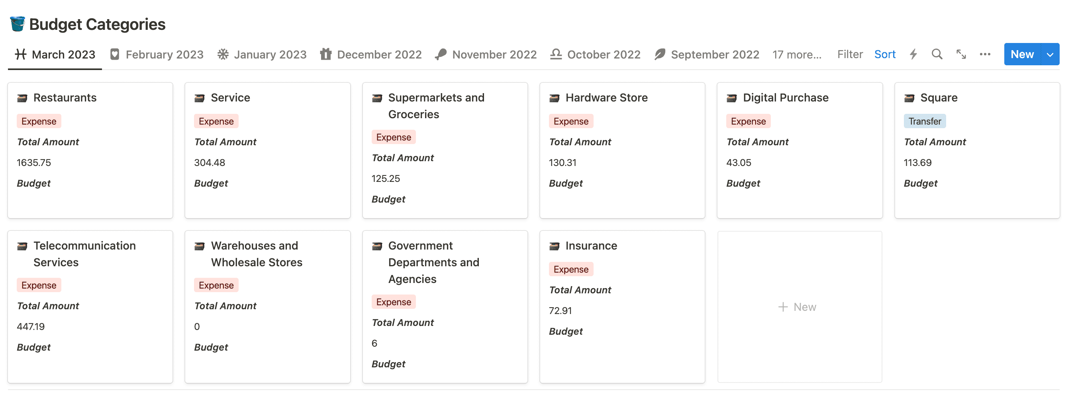Switch to February 2023 tab
This screenshot has width=1074, height=398.
pos(157,55)
